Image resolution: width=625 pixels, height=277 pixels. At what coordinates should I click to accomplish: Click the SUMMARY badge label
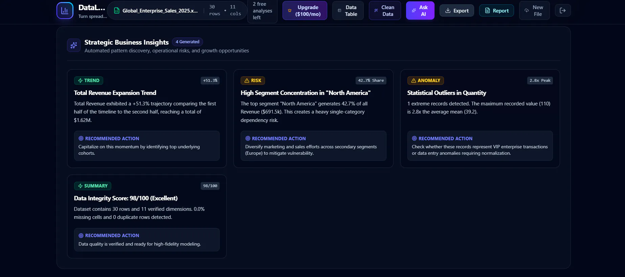tap(96, 186)
